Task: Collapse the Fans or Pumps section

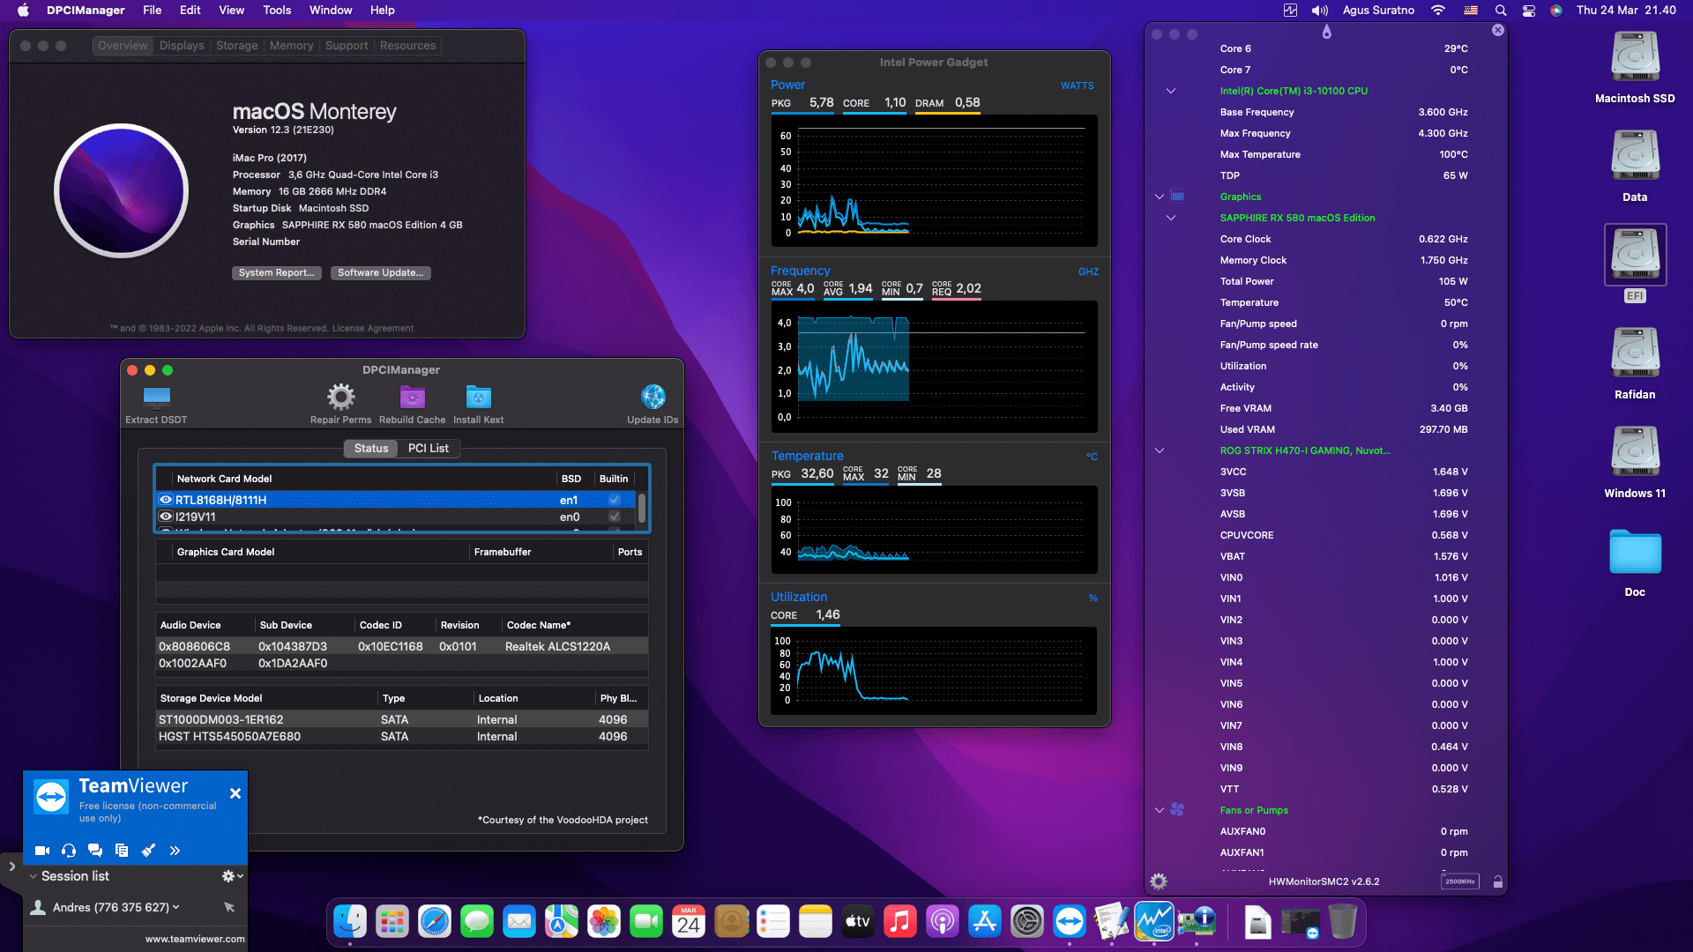Action: pos(1160,810)
